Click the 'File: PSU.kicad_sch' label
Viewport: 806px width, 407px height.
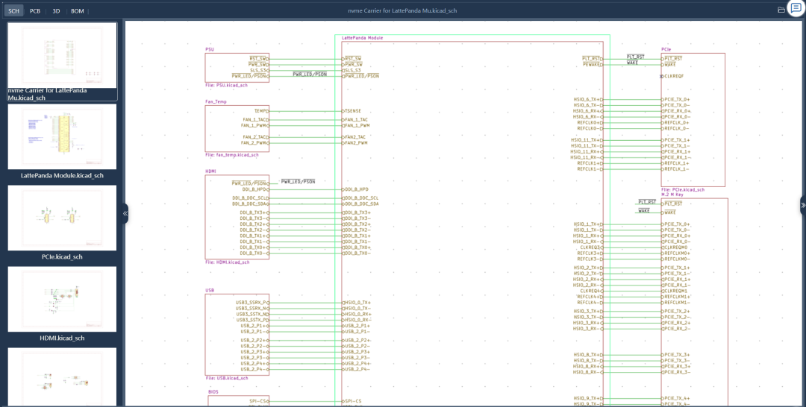(226, 85)
